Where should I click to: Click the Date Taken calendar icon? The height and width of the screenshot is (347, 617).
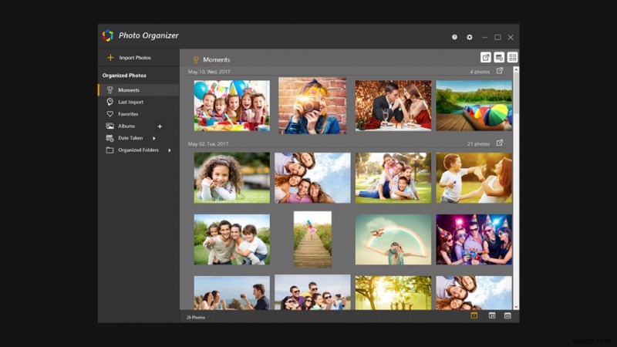click(x=110, y=138)
